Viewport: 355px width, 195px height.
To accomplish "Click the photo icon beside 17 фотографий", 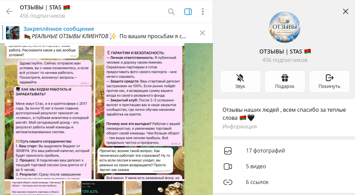I will point(228,151).
